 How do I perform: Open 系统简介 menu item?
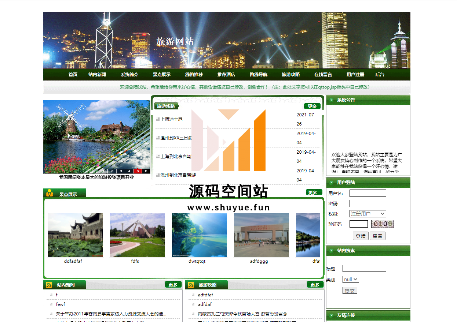click(x=129, y=75)
